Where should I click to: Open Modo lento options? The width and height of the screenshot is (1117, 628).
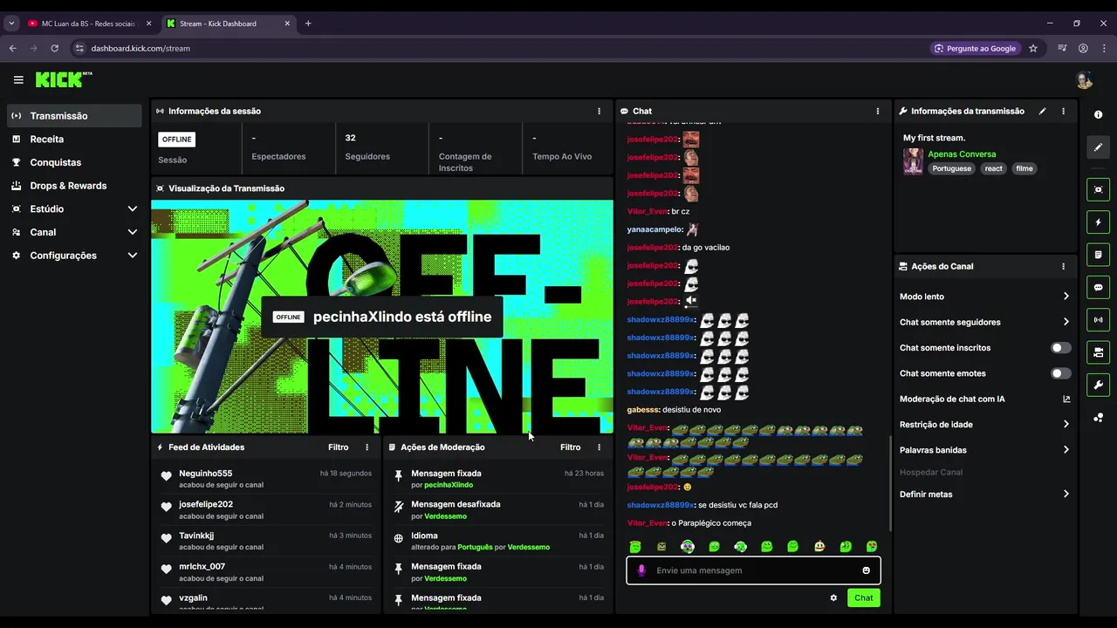pyautogui.click(x=984, y=297)
